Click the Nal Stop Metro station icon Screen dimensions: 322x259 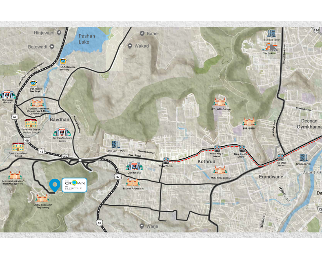point(280,157)
